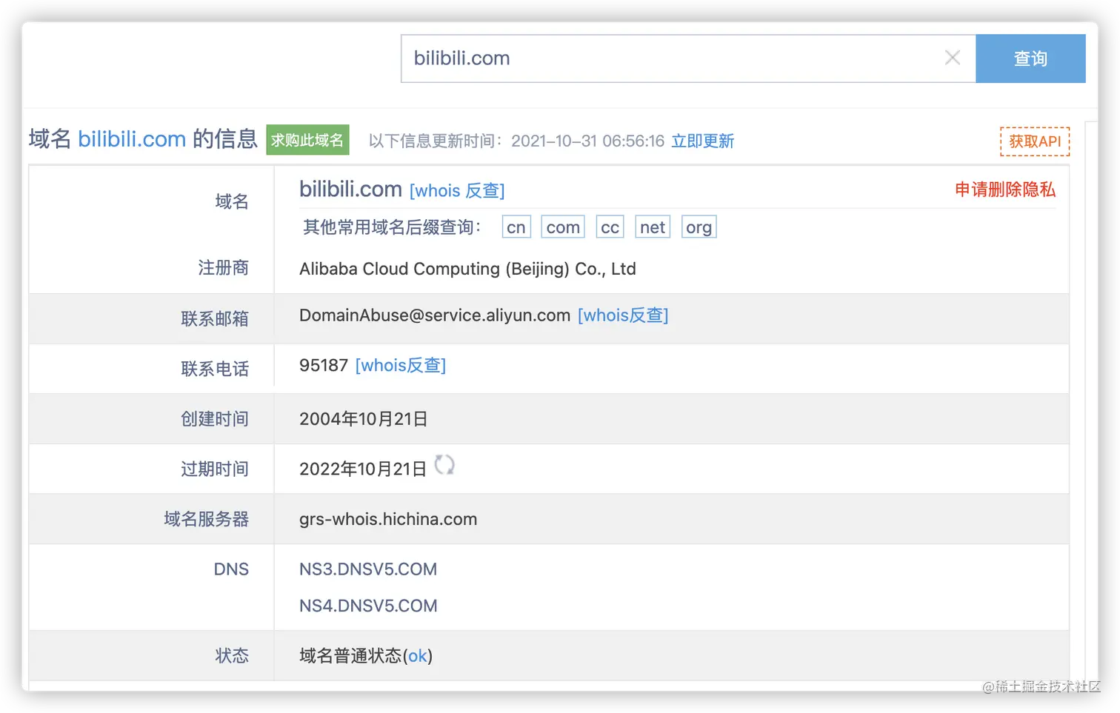
Task: Select the cn domain suffix
Action: pos(516,227)
